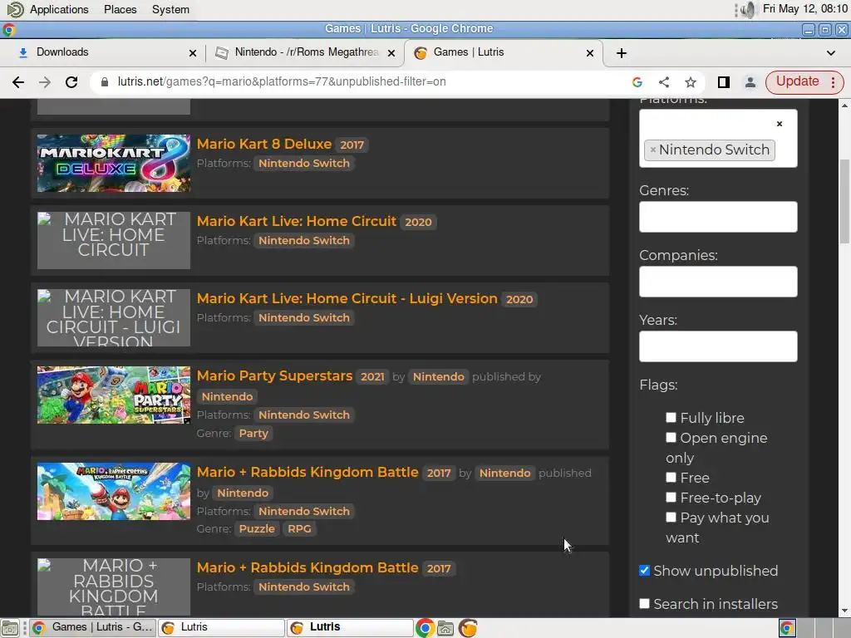Close the Downloads tab
The image size is (851, 638).
click(x=193, y=53)
